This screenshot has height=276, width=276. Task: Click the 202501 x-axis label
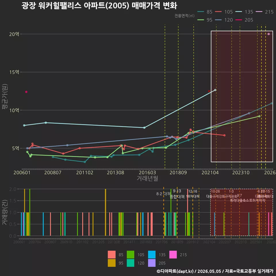coord(256,242)
